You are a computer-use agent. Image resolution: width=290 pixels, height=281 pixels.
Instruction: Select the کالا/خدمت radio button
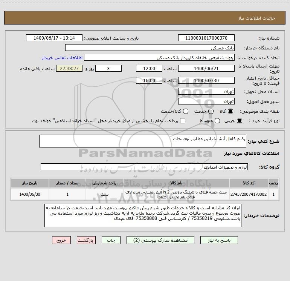coord(186,111)
